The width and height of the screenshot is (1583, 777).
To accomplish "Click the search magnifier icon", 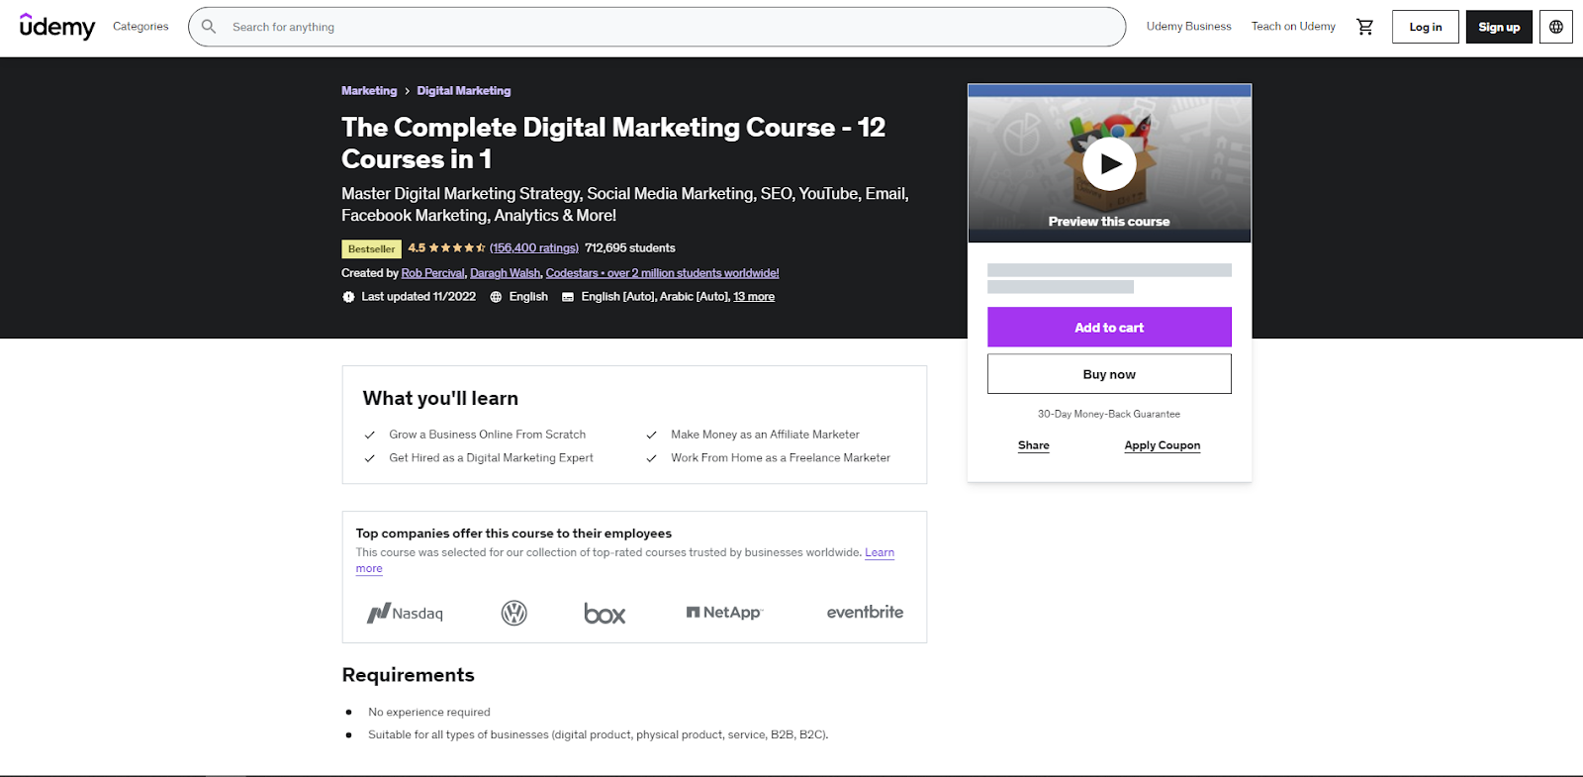I will click(x=209, y=27).
